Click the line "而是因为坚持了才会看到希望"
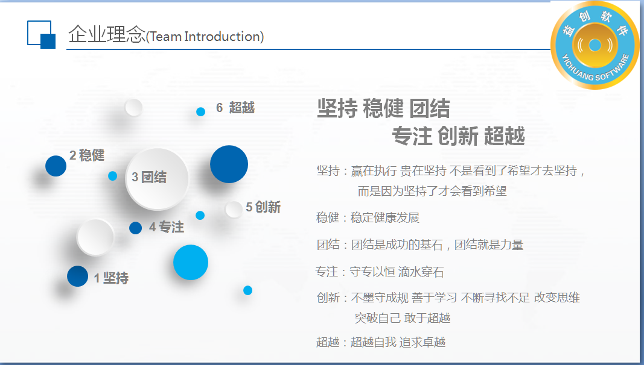Screen dimensions: 644x365 coord(432,191)
